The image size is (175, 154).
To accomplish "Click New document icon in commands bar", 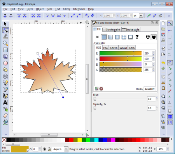I will pyautogui.click(x=163, y=23).
